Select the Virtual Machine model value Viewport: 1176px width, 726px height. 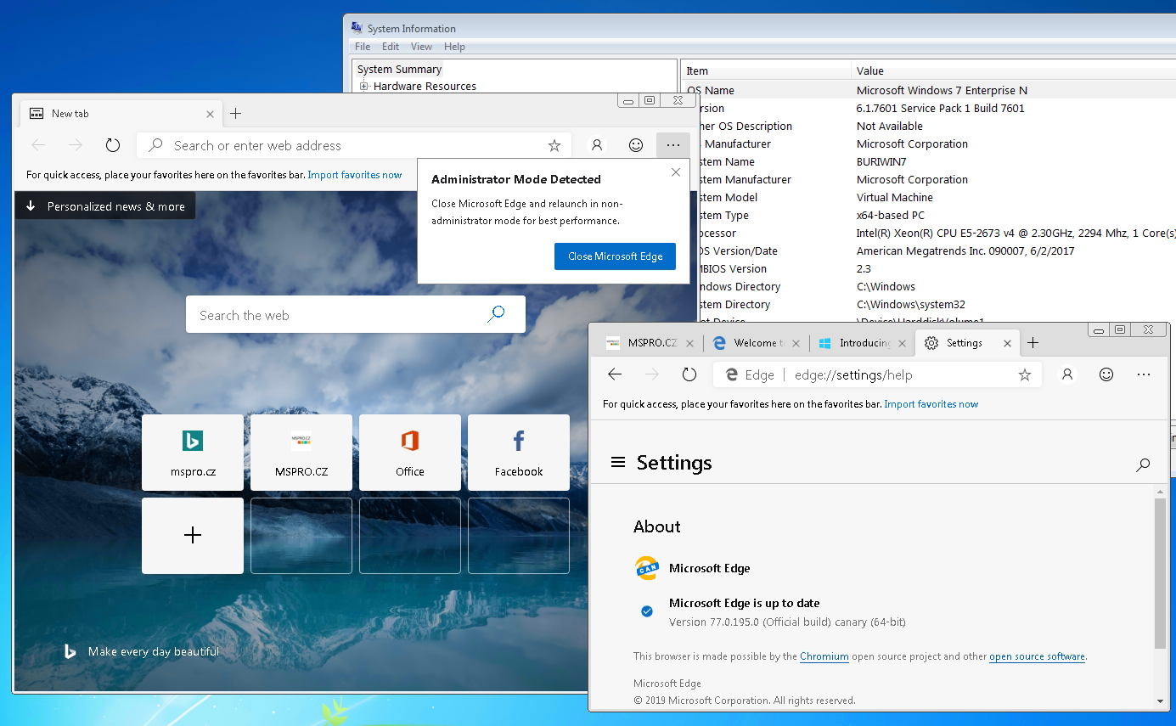click(x=895, y=197)
